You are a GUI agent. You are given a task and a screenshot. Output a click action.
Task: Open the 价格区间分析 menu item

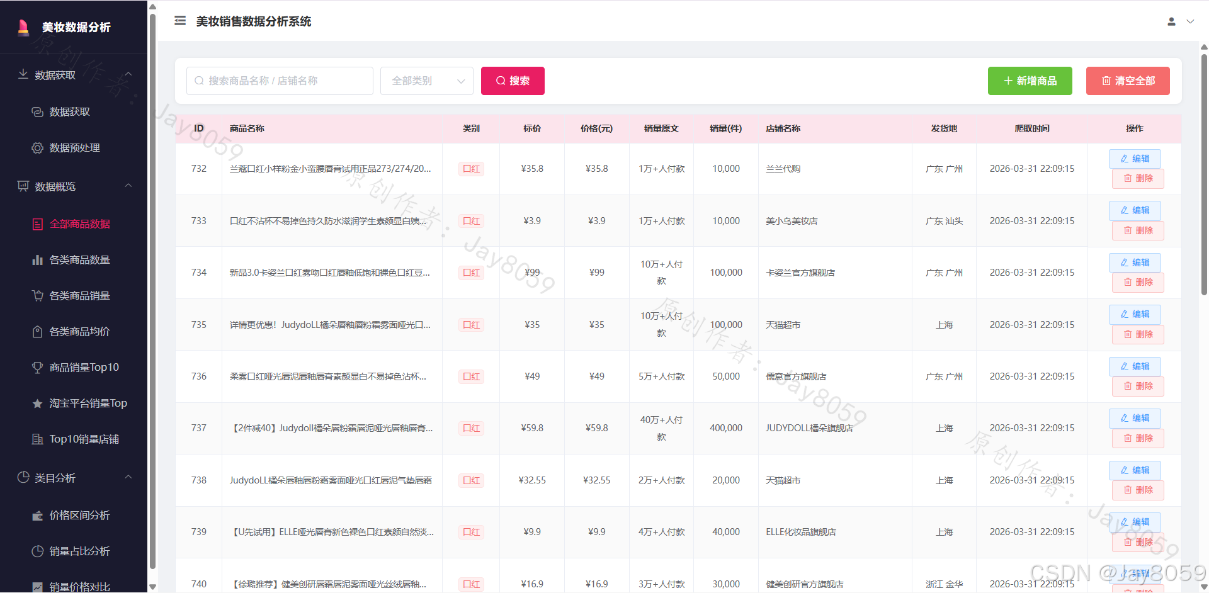pyautogui.click(x=74, y=515)
